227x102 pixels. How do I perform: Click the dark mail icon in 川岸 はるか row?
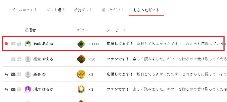(13, 89)
